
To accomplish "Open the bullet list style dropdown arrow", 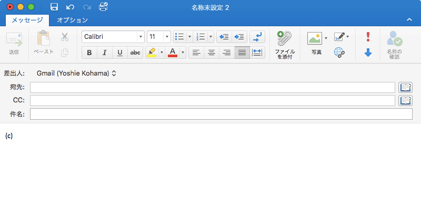I will click(189, 37).
